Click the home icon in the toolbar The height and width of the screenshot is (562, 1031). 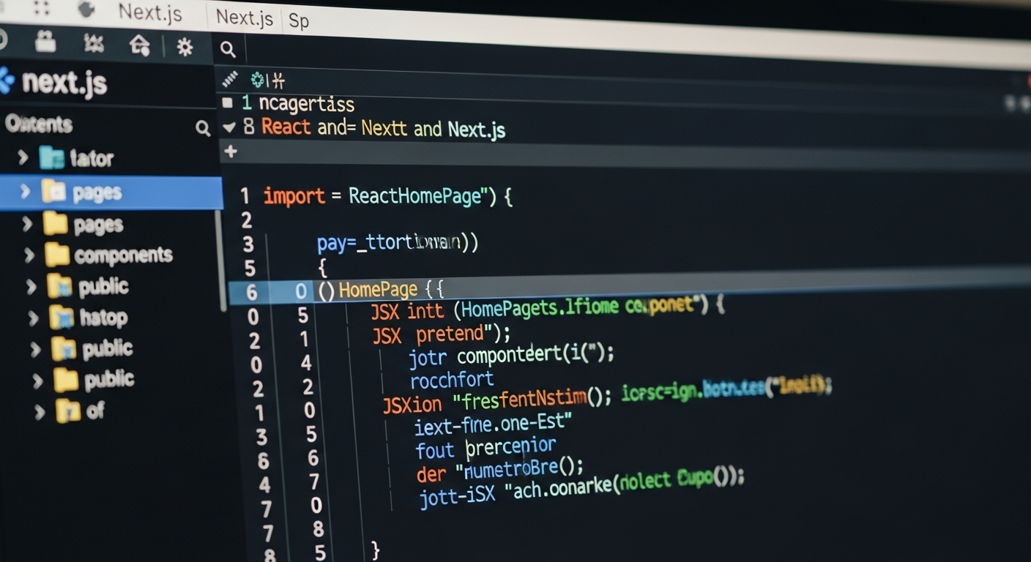139,45
